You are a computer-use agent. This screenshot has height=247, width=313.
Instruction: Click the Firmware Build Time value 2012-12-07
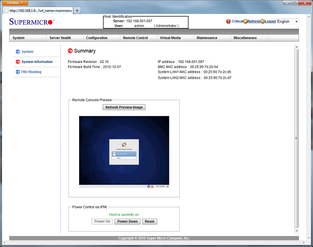point(112,67)
